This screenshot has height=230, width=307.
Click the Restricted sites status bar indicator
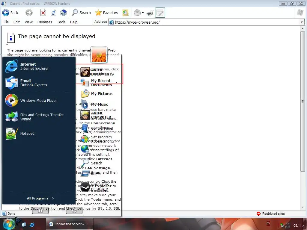(x=271, y=214)
